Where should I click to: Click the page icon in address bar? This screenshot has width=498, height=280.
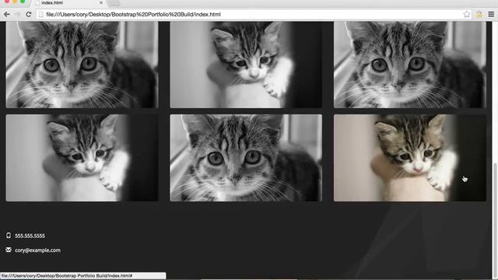click(40, 14)
